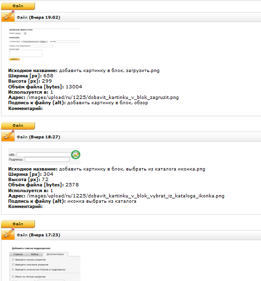This screenshot has height=281, width=261.
Task: Click the topmost orange Файл button
Action: [18, 6]
